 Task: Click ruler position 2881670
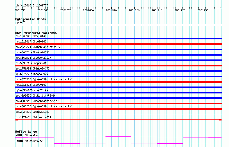(x=66, y=10)
